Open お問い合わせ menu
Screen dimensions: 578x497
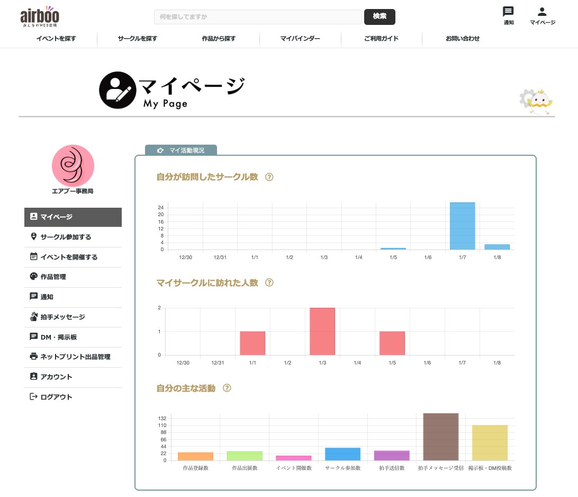(x=463, y=38)
